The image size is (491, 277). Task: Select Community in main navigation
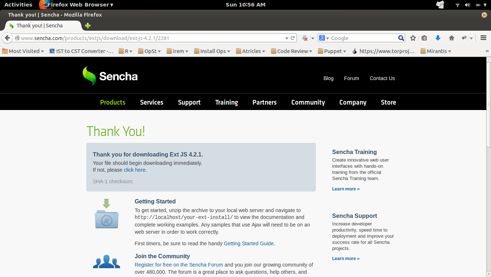[x=308, y=102]
